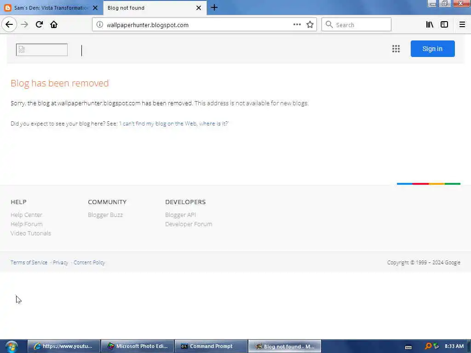Go back to the previous page
471x353 pixels.
[9, 25]
